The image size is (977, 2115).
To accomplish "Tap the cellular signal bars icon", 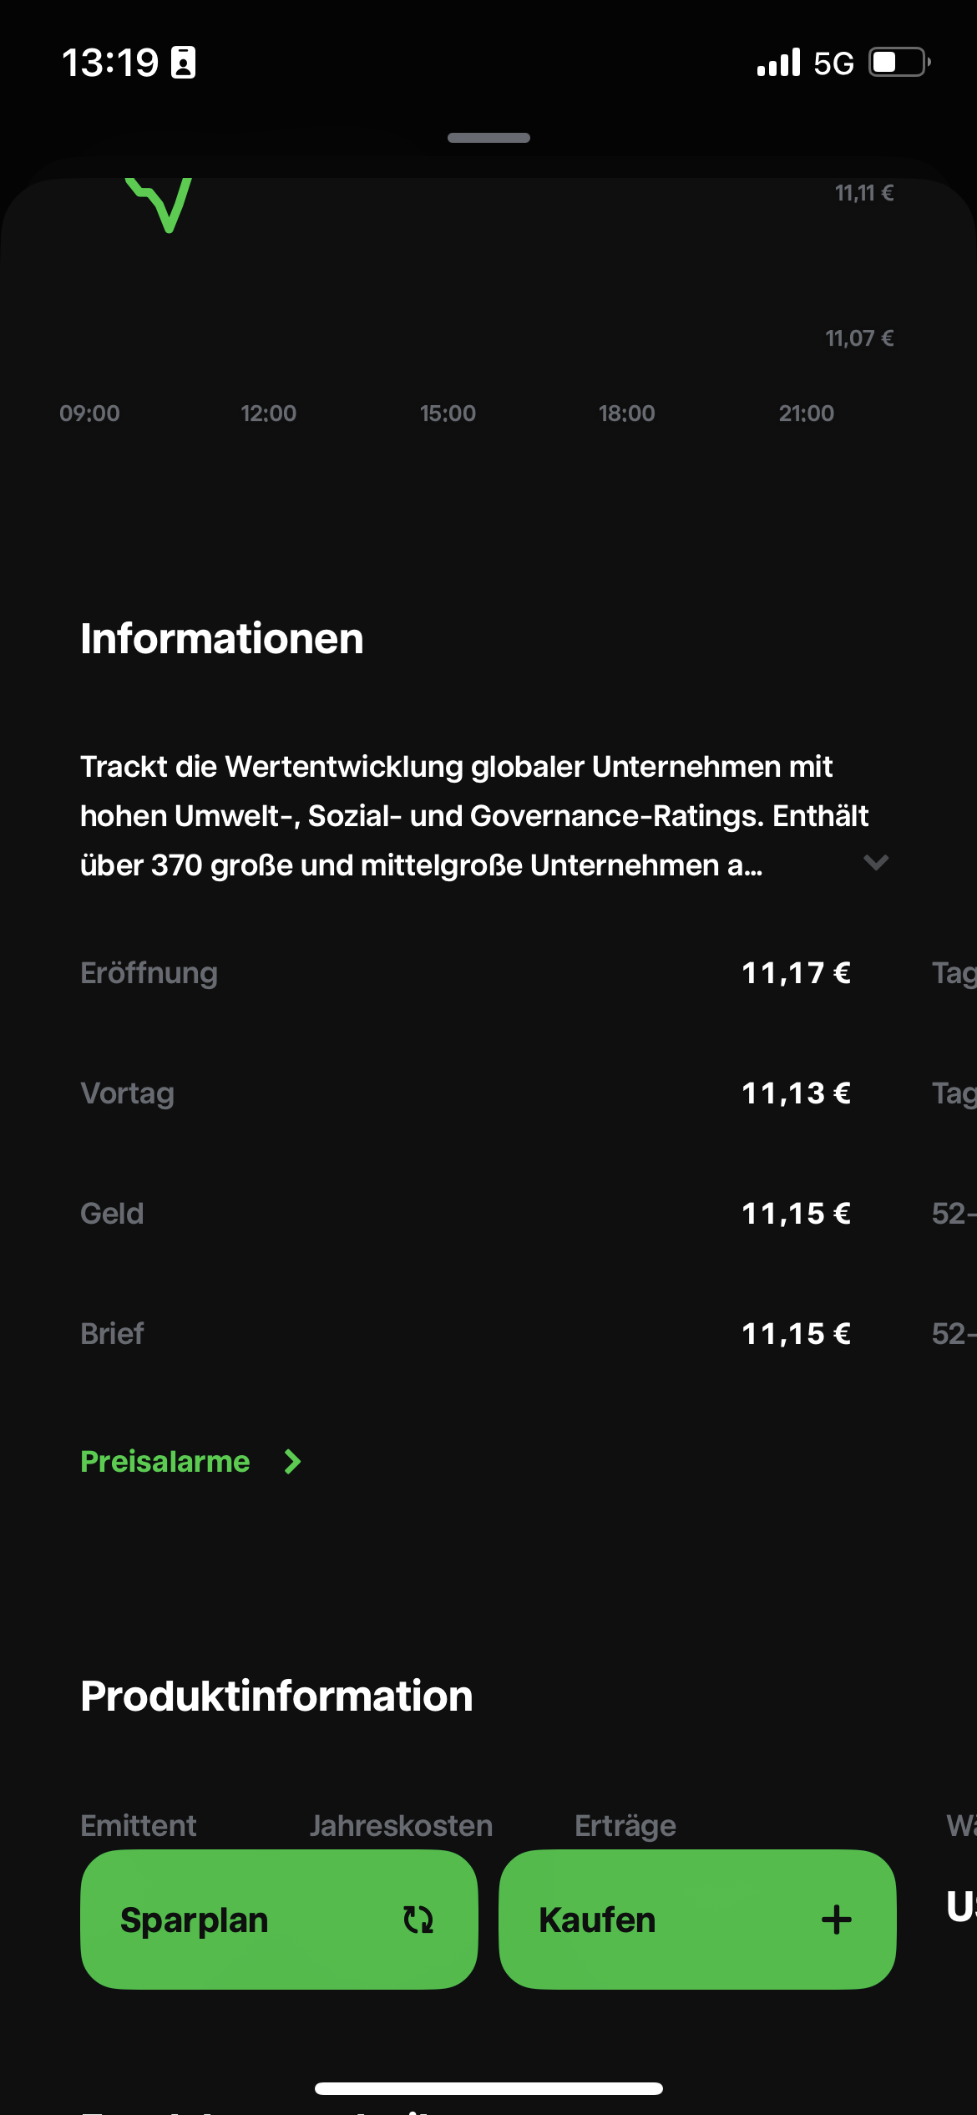I will tap(778, 63).
